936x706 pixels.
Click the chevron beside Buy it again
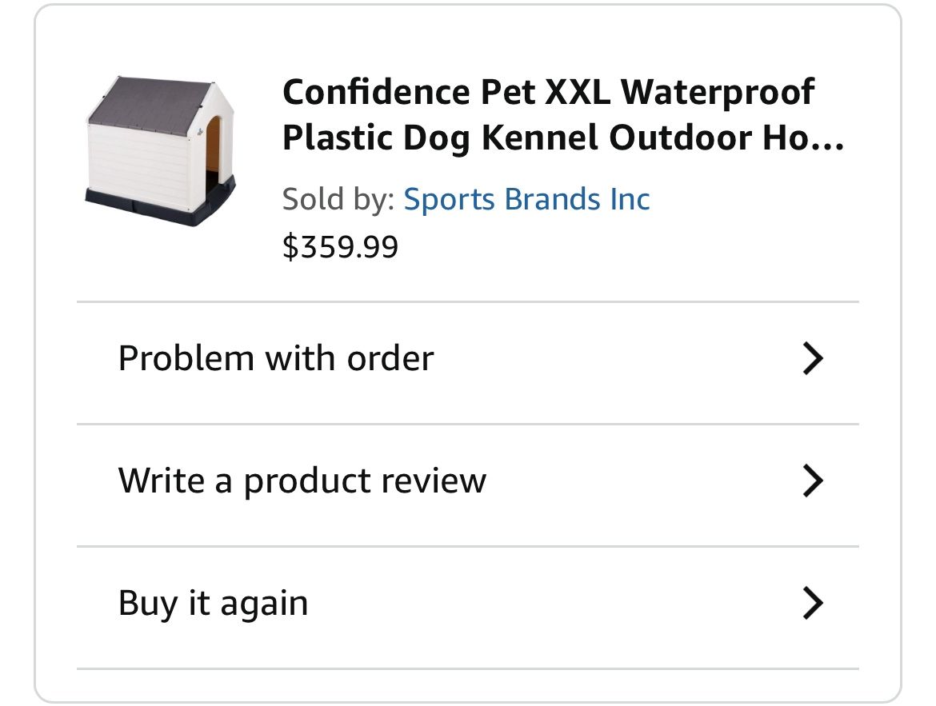(813, 603)
